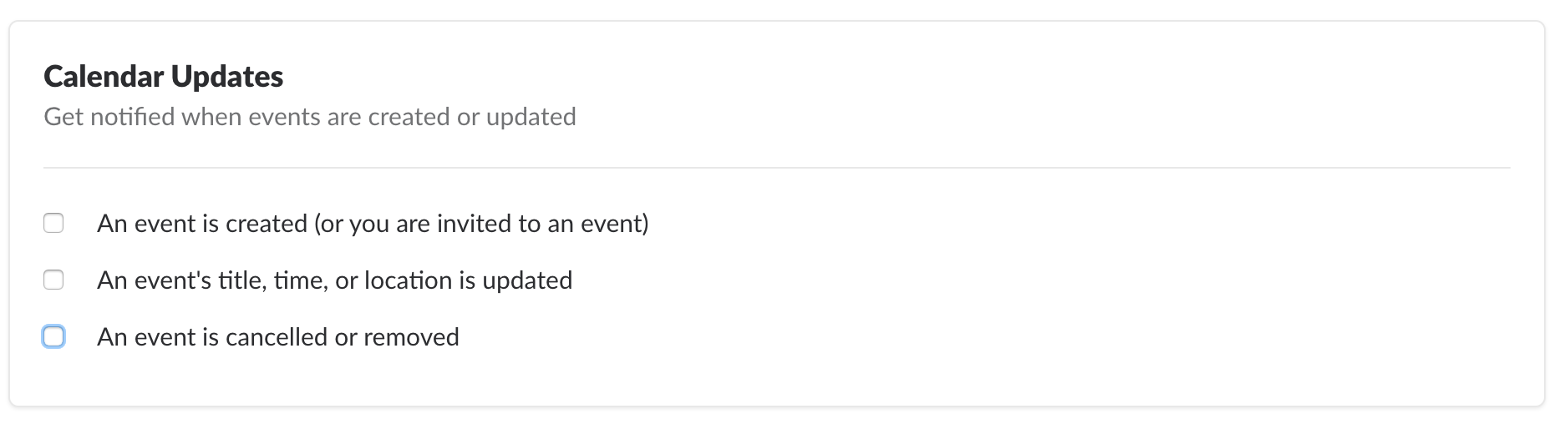The height and width of the screenshot is (424, 1554).
Task: Subscribe to event creation notifications
Action: click(53, 223)
